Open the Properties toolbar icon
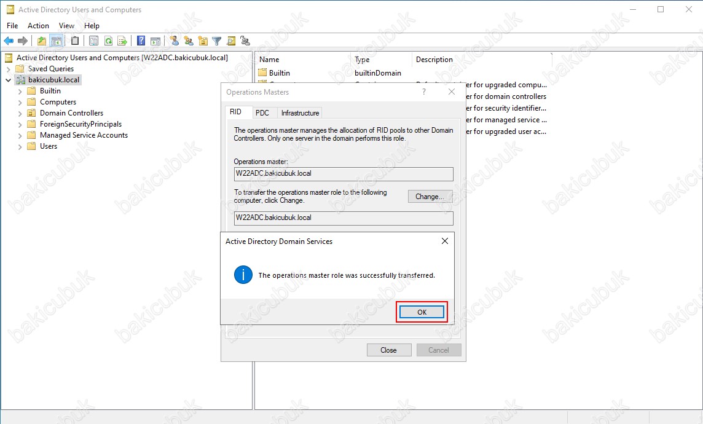 pos(93,41)
